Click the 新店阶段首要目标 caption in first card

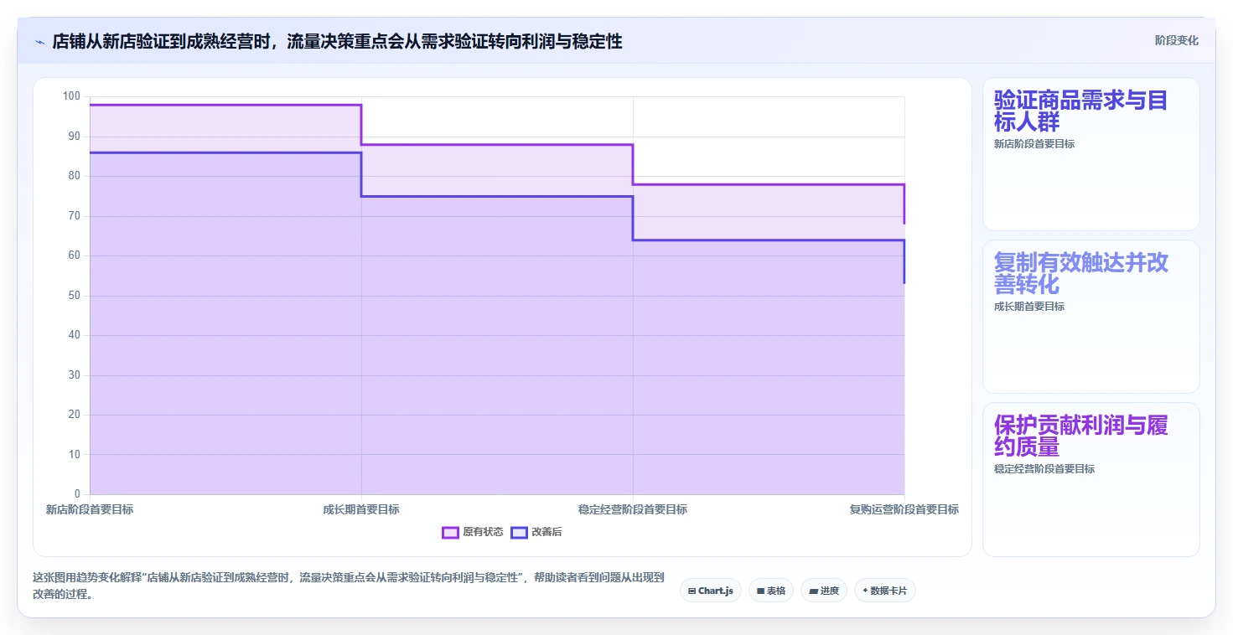pos(1034,144)
